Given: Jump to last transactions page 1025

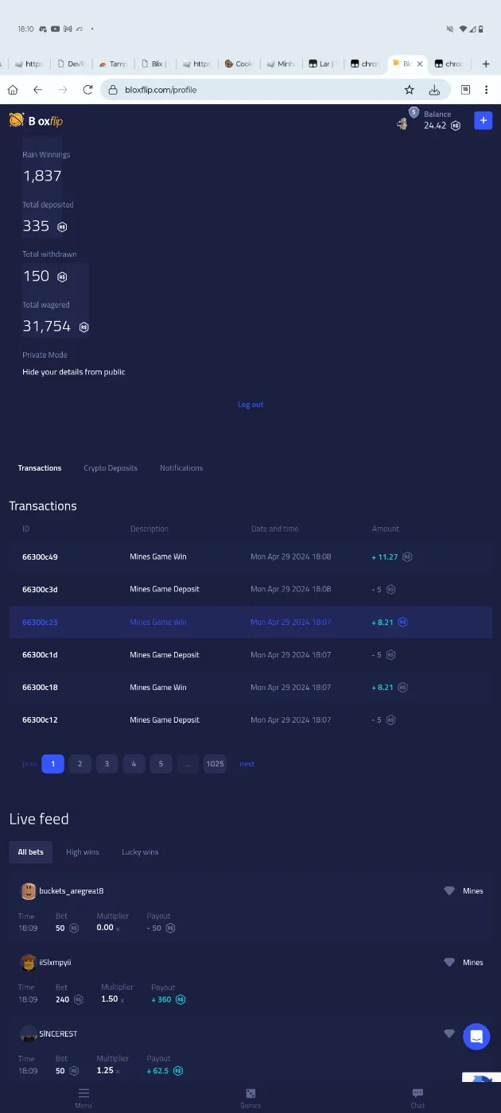Looking at the screenshot, I should point(215,764).
